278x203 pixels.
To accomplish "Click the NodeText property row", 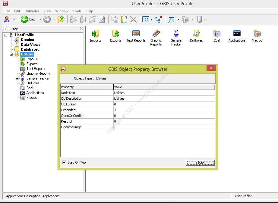I will coord(137,93).
